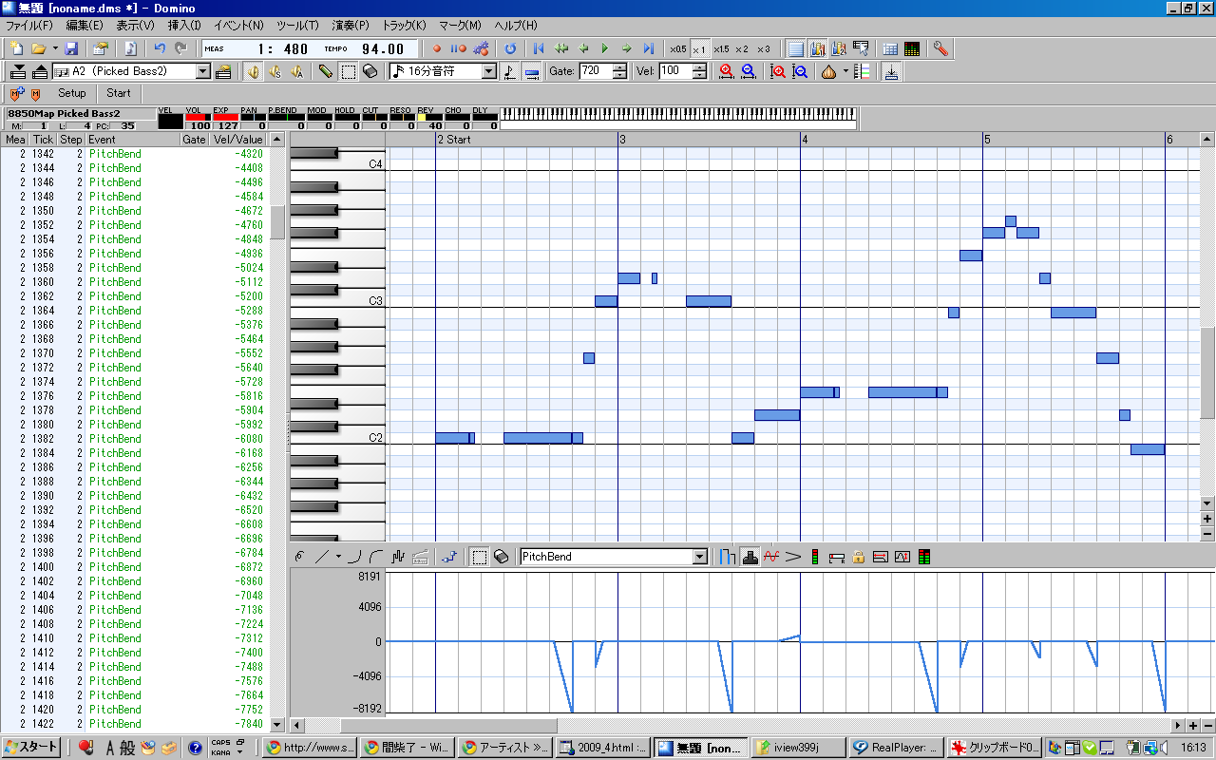Click the horizontal zoom in magnifier
1216x760 pixels.
727,71
